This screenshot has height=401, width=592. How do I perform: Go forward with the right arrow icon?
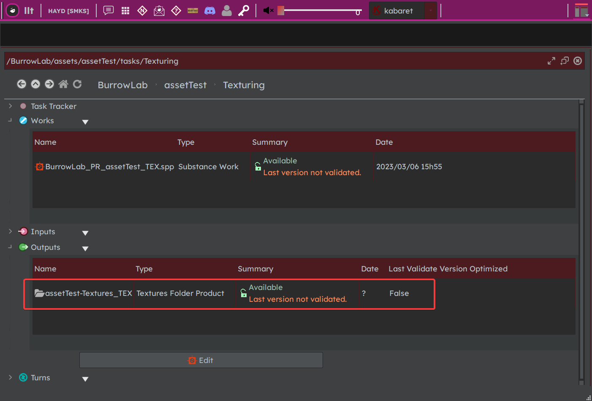click(x=49, y=84)
